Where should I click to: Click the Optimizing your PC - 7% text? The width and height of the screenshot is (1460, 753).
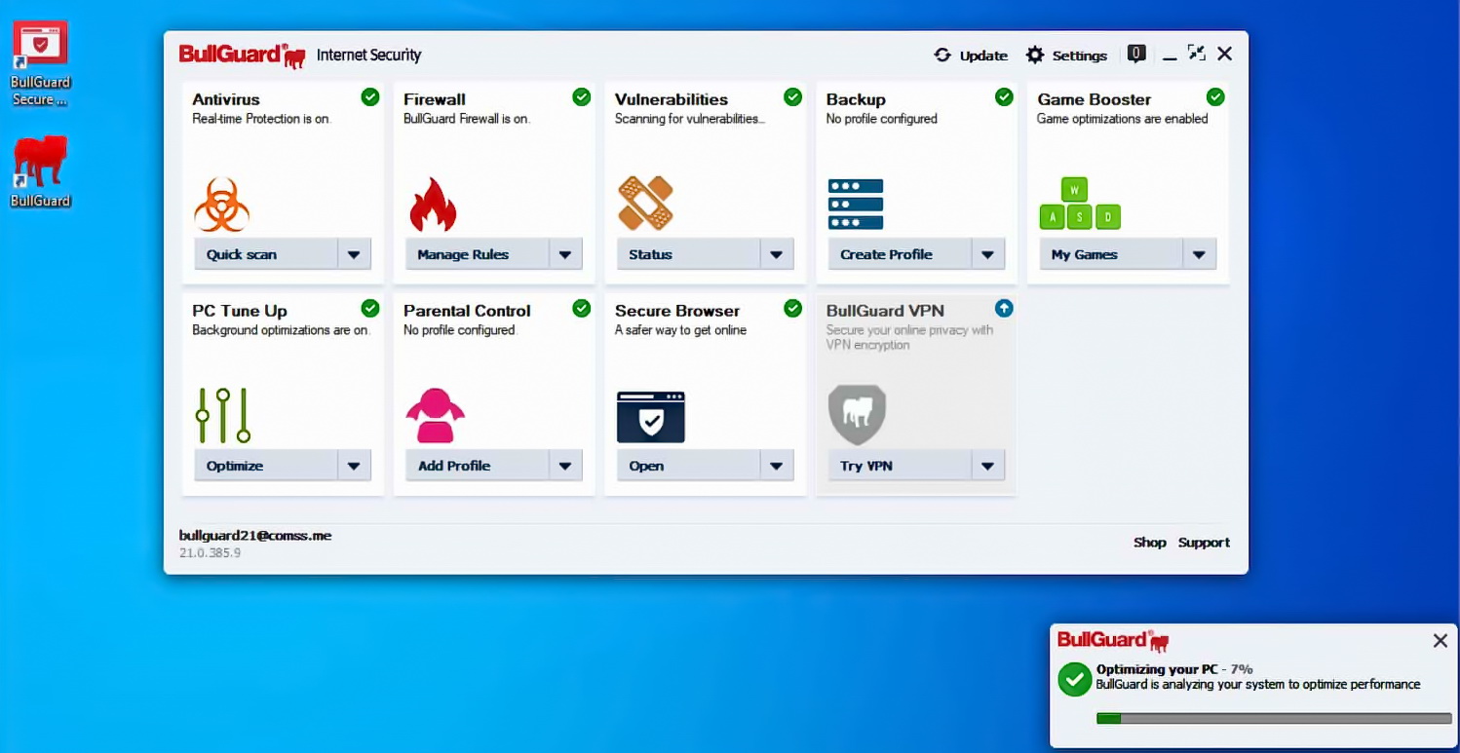(1174, 669)
